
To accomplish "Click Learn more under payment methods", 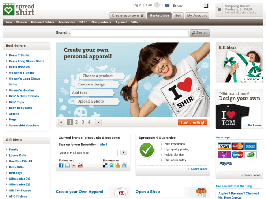I will tap(252, 175).
